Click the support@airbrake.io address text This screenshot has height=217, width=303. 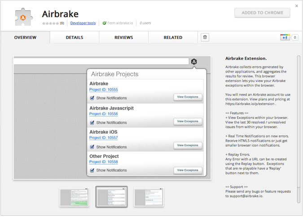pos(246,196)
